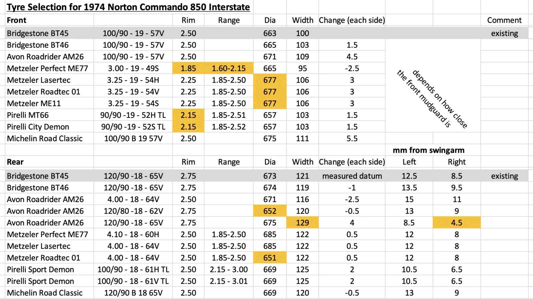Select the highlighted 1.60-2.15 range cell

tap(229, 68)
